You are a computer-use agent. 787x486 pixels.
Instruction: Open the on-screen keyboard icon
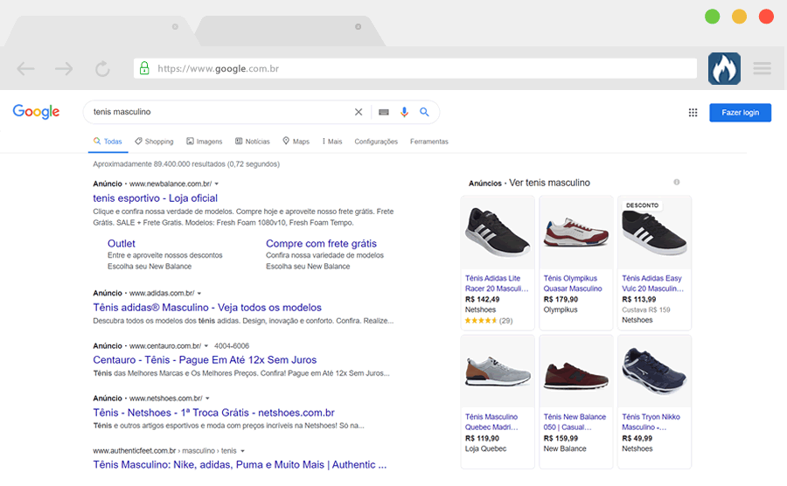pos(384,112)
